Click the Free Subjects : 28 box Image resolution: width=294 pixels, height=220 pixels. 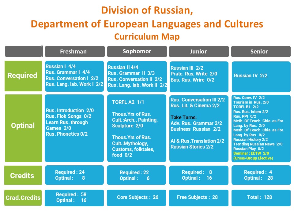197,197
